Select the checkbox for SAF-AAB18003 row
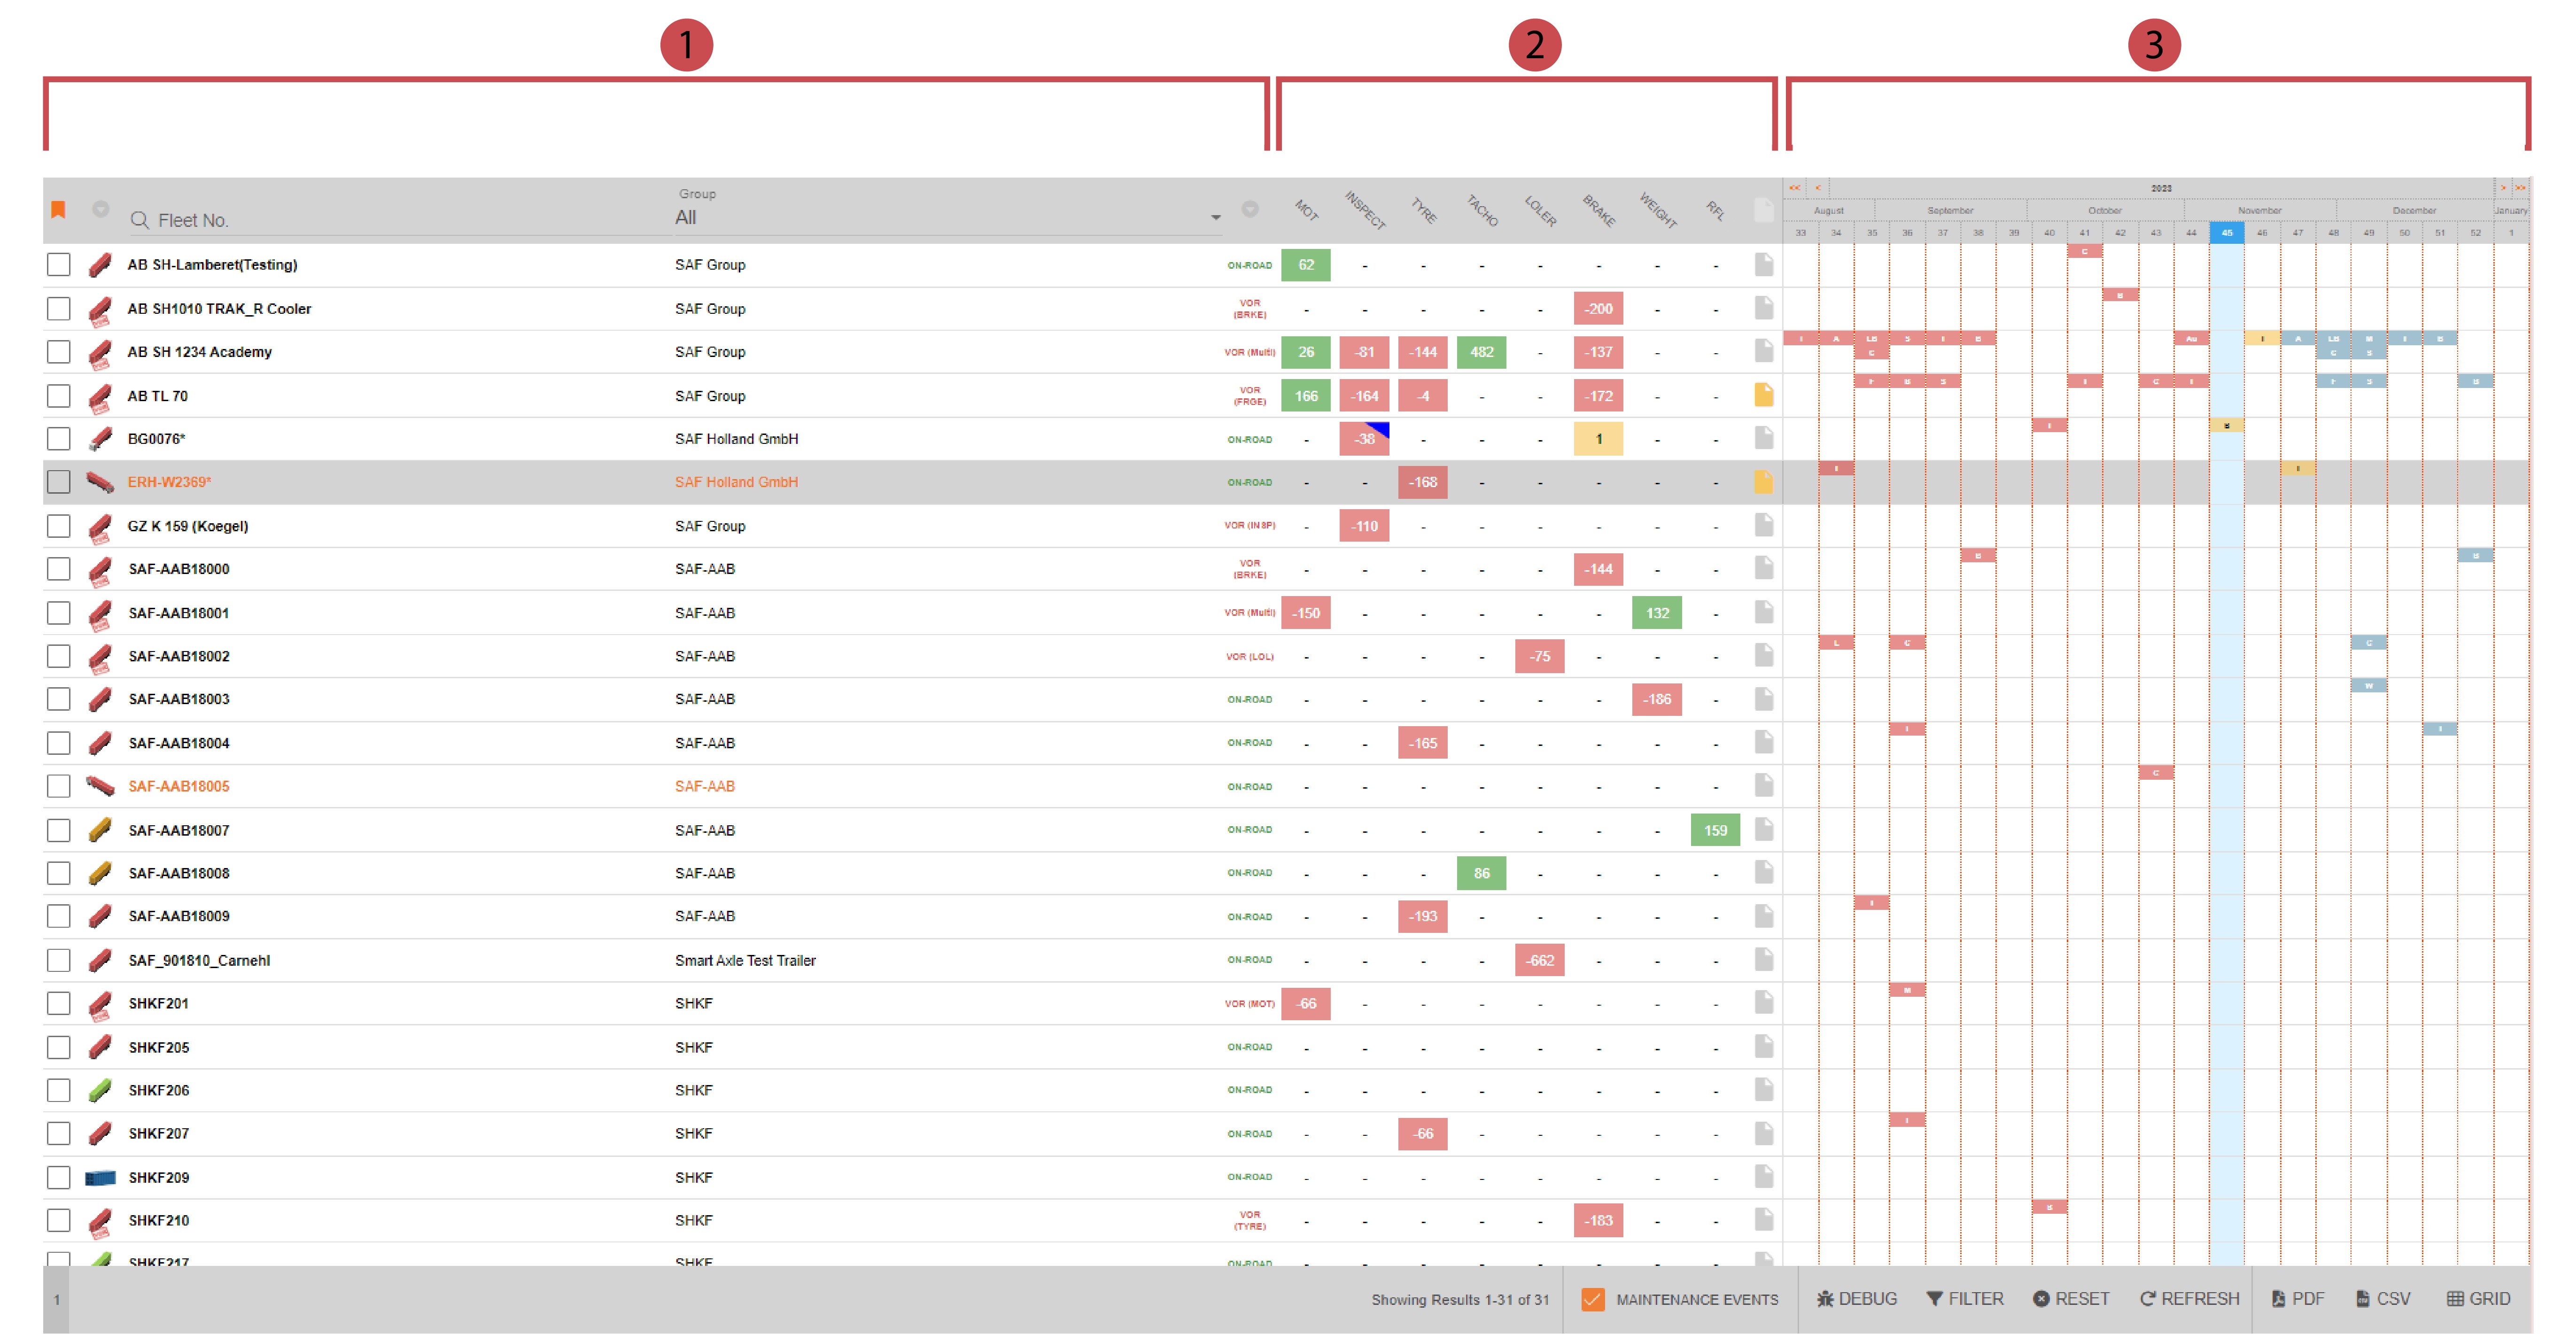The image size is (2576, 1334). coord(59,699)
